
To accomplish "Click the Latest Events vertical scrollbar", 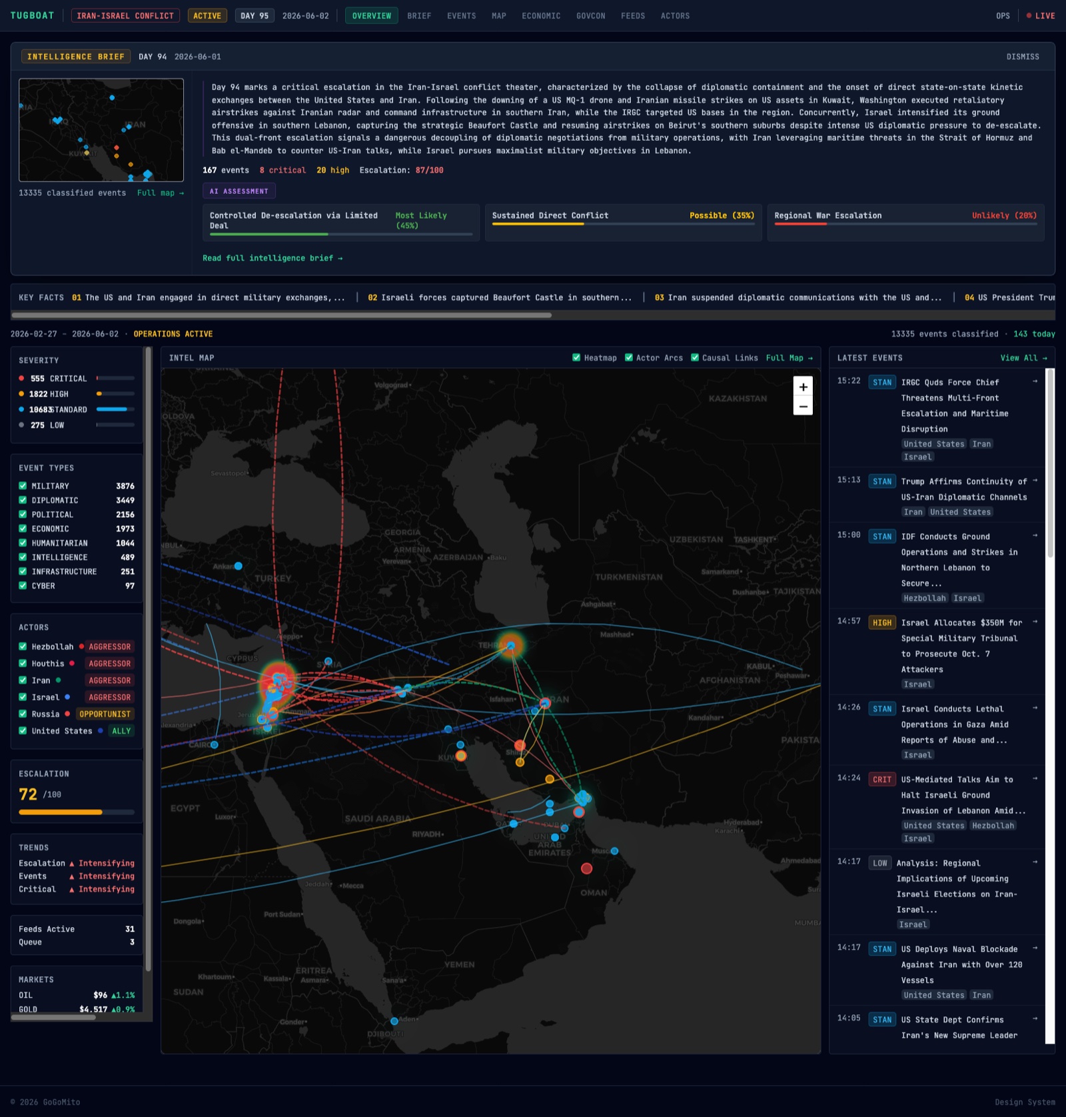I will (x=1051, y=463).
